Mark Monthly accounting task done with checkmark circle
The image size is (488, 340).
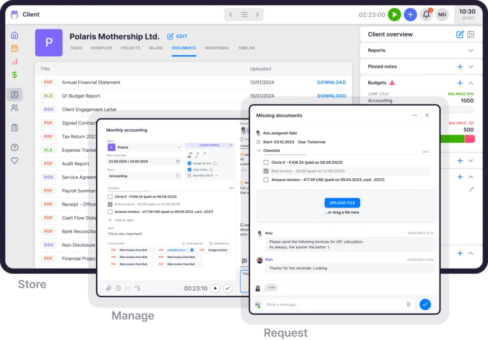tap(228, 288)
